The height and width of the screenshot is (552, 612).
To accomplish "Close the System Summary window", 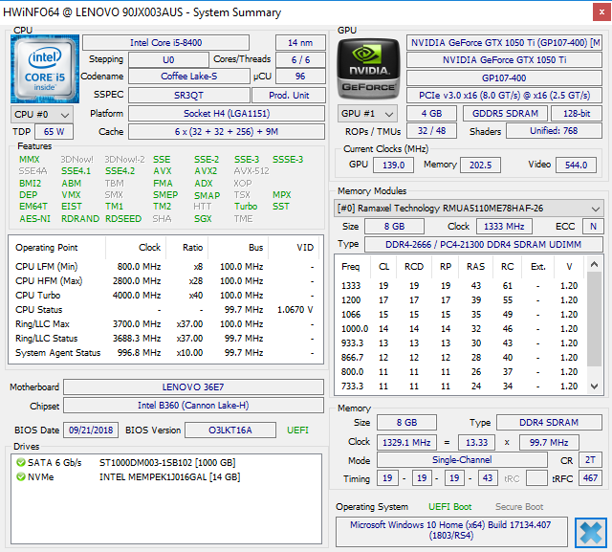I will point(601,12).
